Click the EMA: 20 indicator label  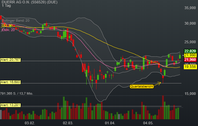pos(8,30)
